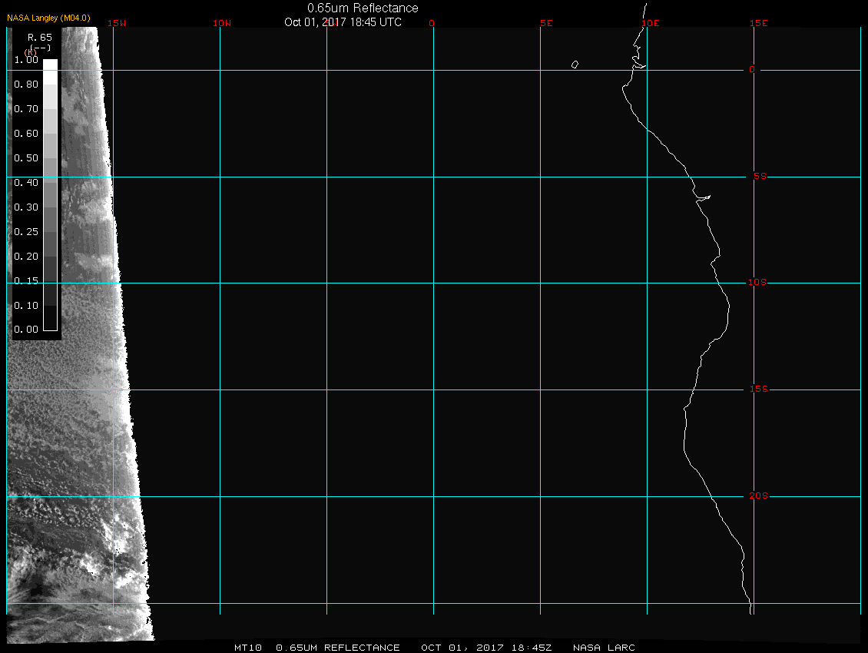Click the 10E longitude label
Screen dimensions: 868x653
(650, 23)
